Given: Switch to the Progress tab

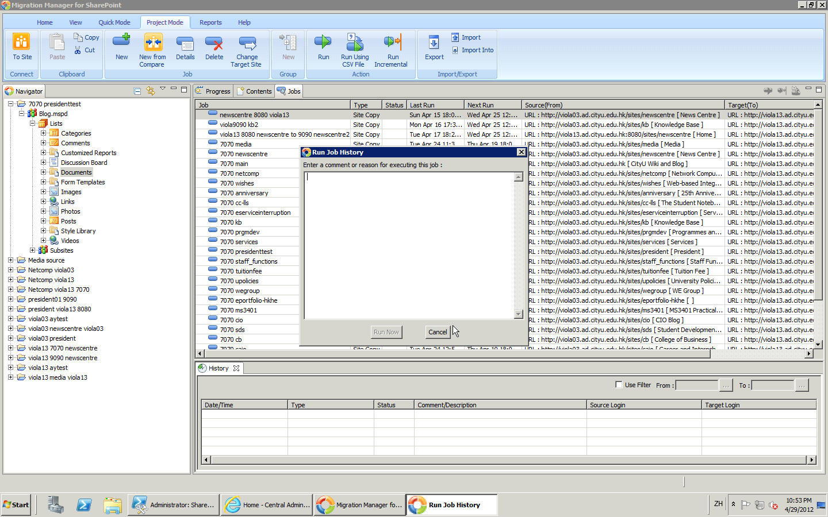Looking at the screenshot, I should [213, 91].
